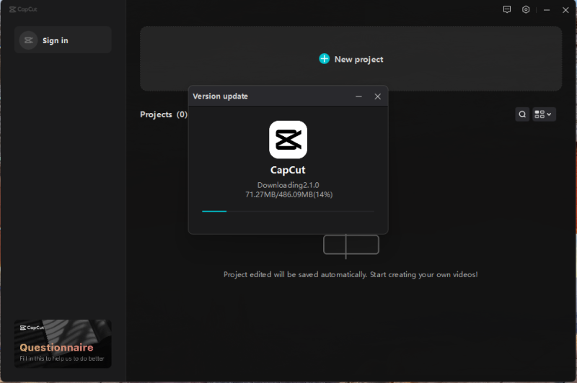Open the grid view layout dropdown

[544, 114]
